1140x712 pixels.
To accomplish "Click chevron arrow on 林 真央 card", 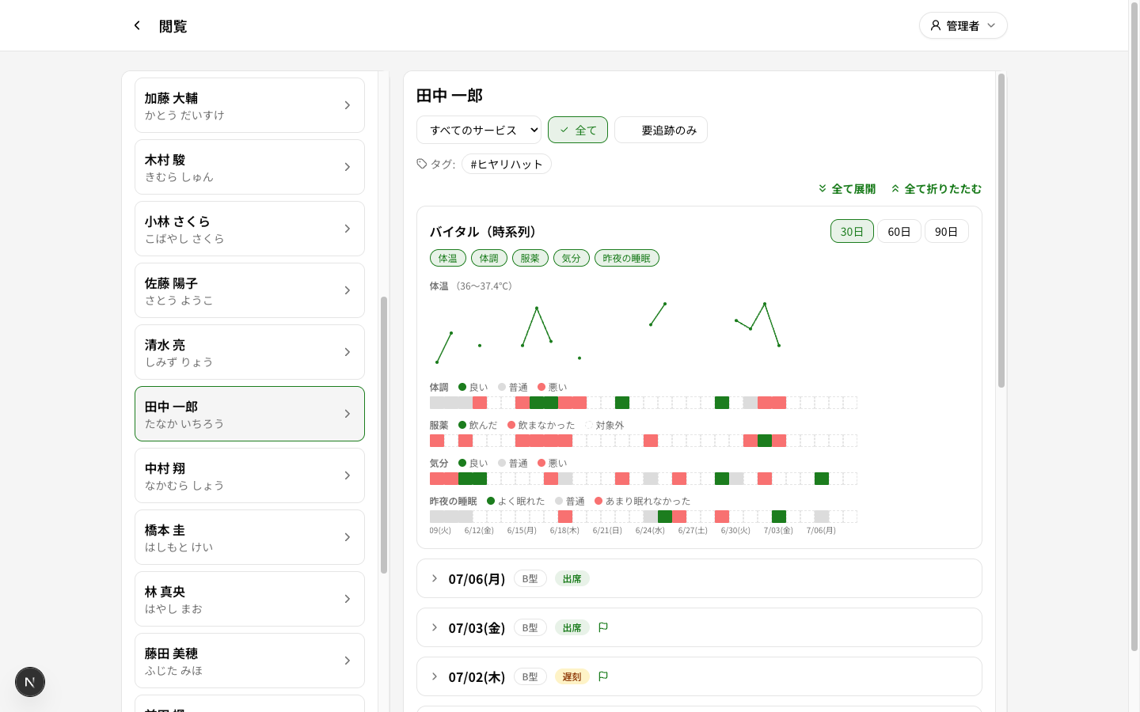I will coord(347,599).
